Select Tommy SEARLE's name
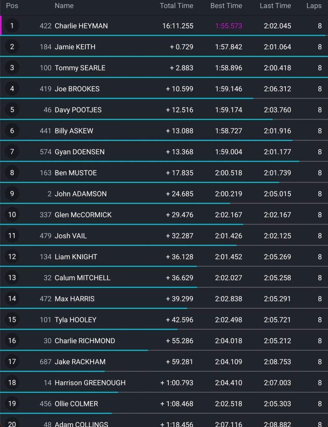Viewport: 328px width, 427px height. [80, 68]
